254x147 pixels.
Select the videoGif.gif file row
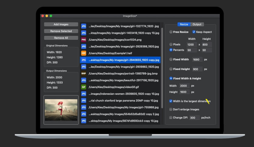click(120, 87)
